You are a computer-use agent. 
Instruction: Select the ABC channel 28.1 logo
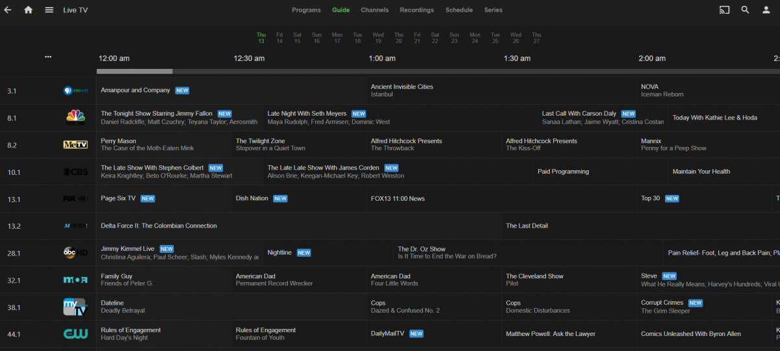(x=75, y=252)
